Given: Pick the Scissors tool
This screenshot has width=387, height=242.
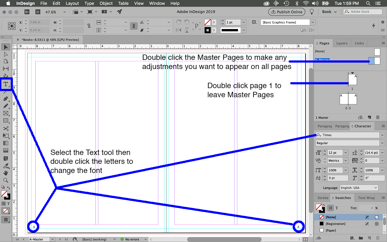Looking at the screenshot, I should click(6, 128).
